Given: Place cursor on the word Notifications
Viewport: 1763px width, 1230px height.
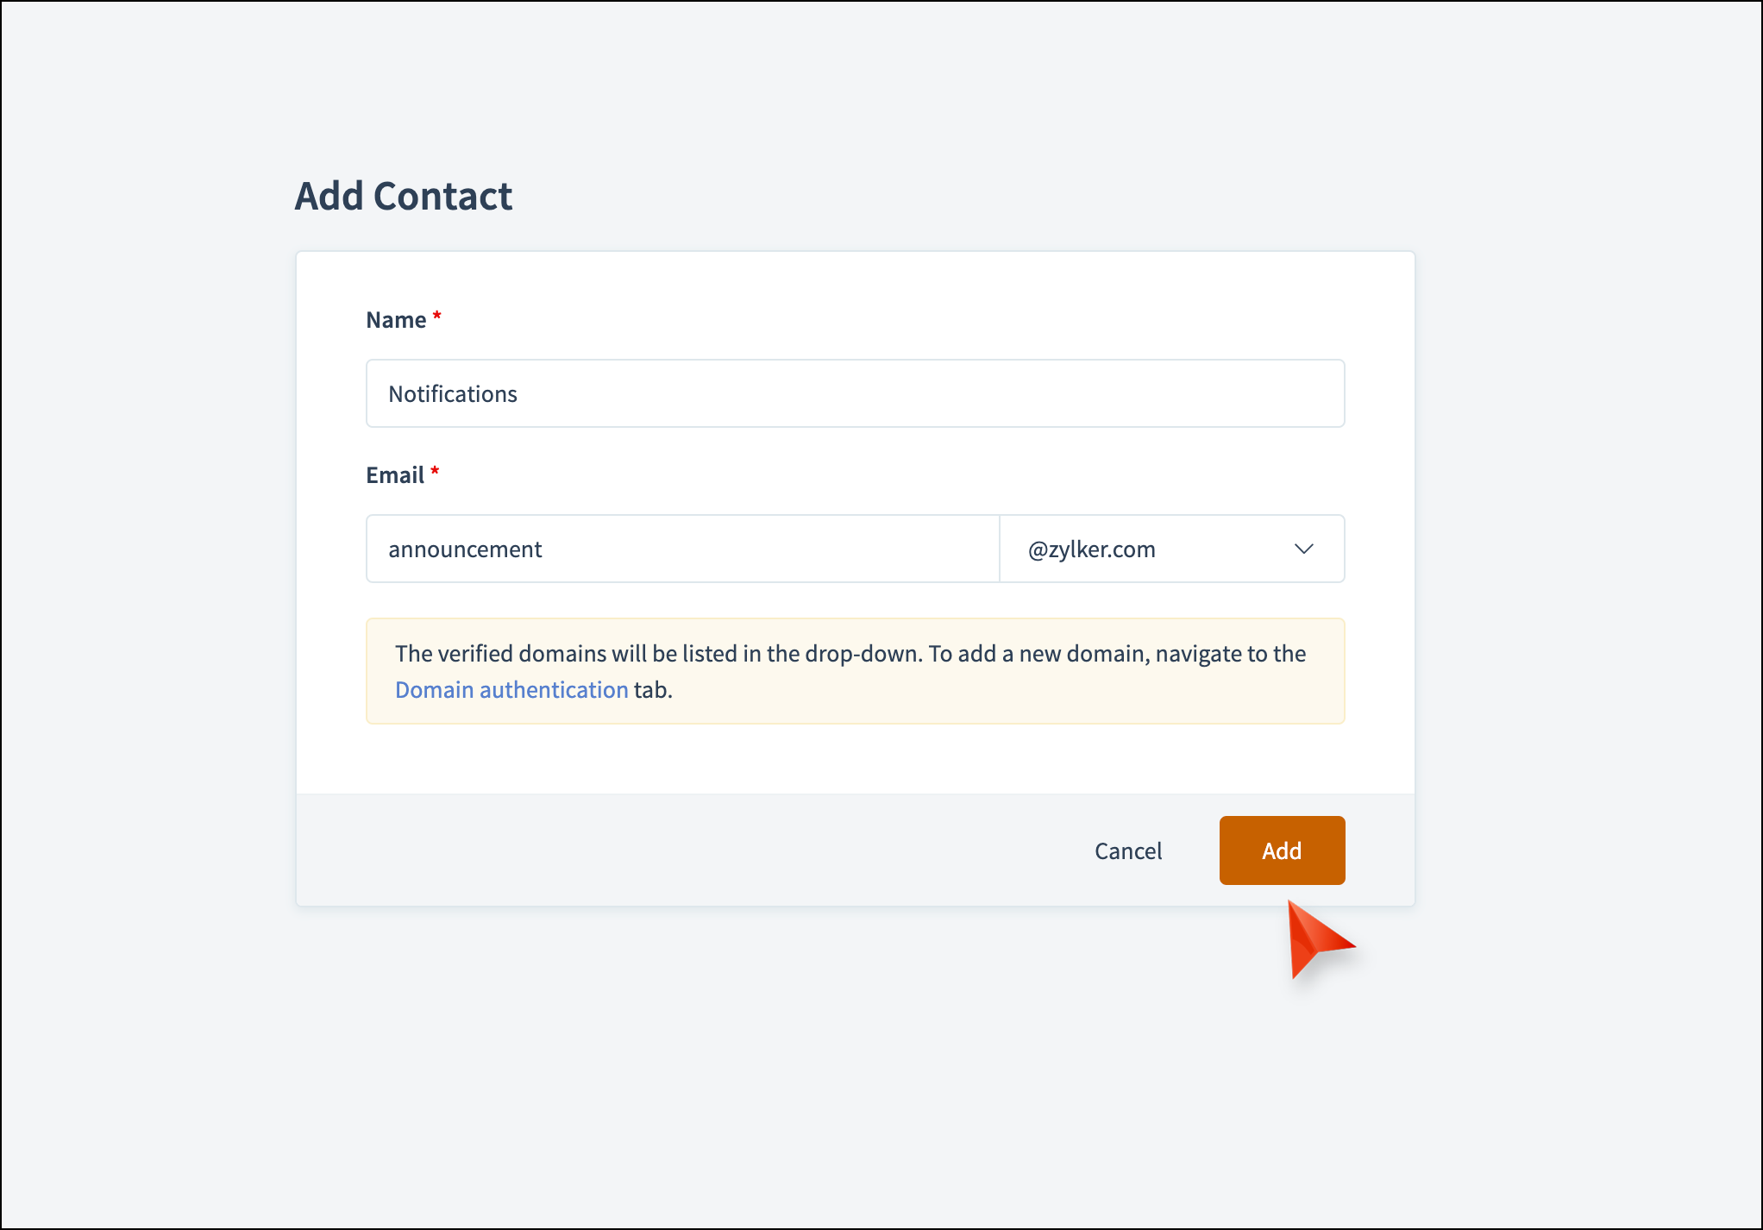Looking at the screenshot, I should pyautogui.click(x=453, y=394).
